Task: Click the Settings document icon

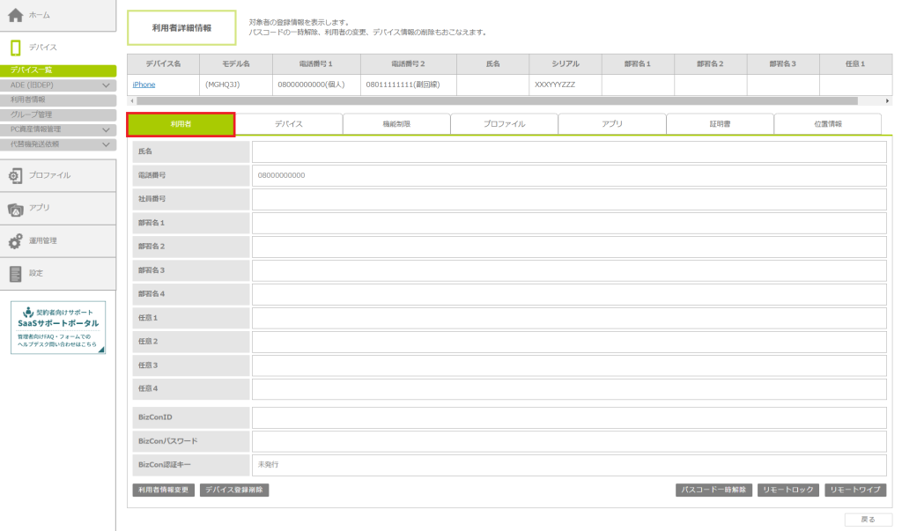Action: pyautogui.click(x=15, y=274)
